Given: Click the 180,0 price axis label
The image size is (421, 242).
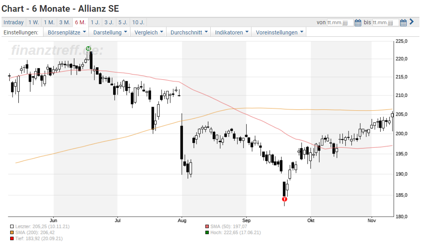Looking at the screenshot, I should pyautogui.click(x=401, y=217).
